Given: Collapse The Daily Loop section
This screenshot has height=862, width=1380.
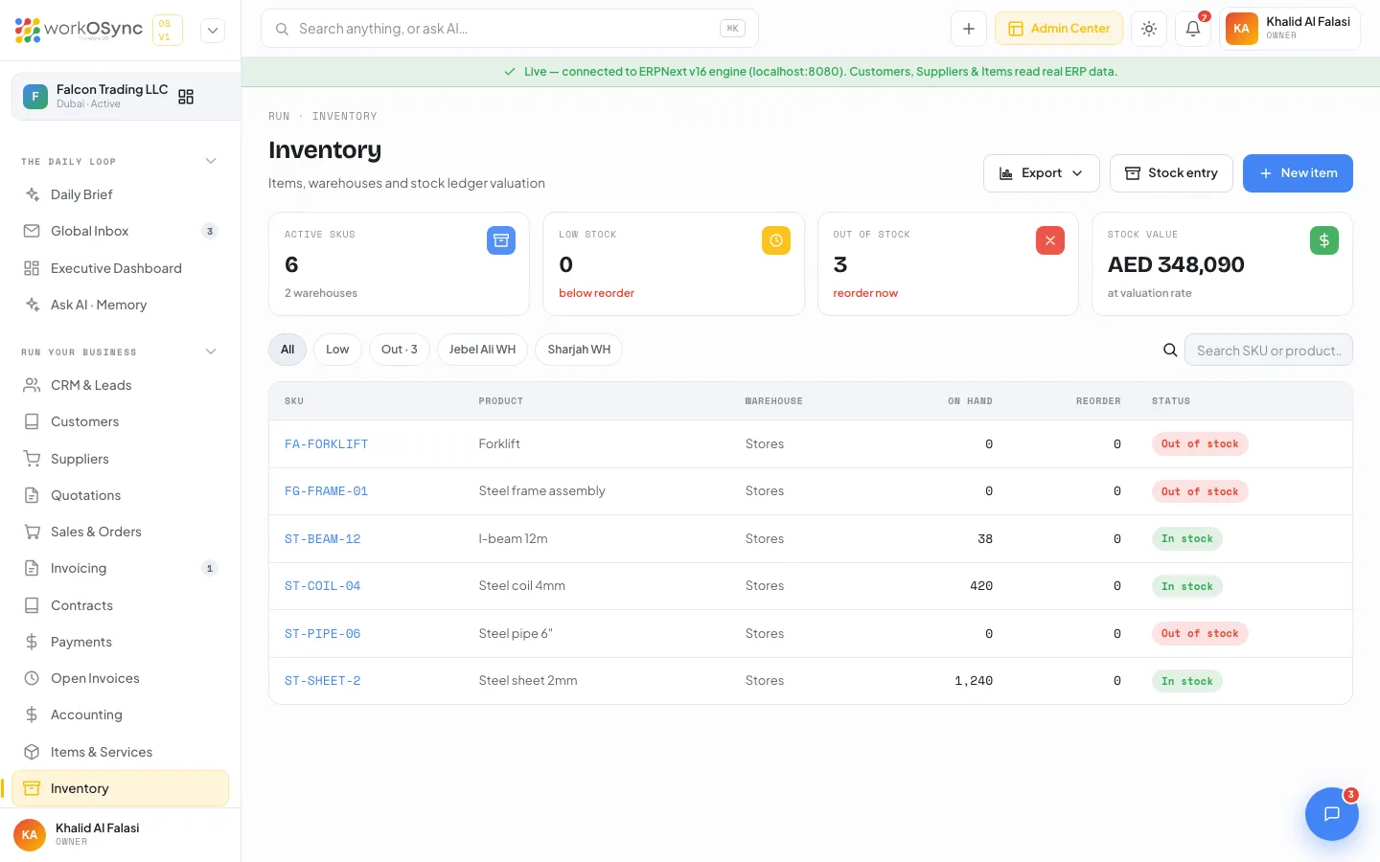Looking at the screenshot, I should pos(211,161).
